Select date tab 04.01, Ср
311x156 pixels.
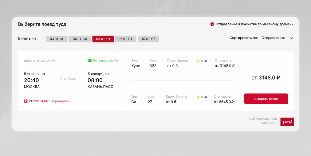tap(80, 39)
